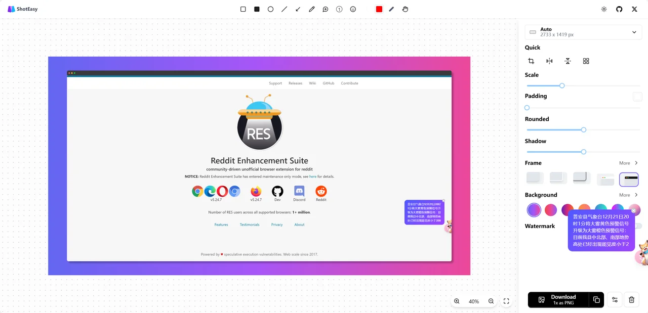Adjust the Padding slider

click(x=527, y=108)
